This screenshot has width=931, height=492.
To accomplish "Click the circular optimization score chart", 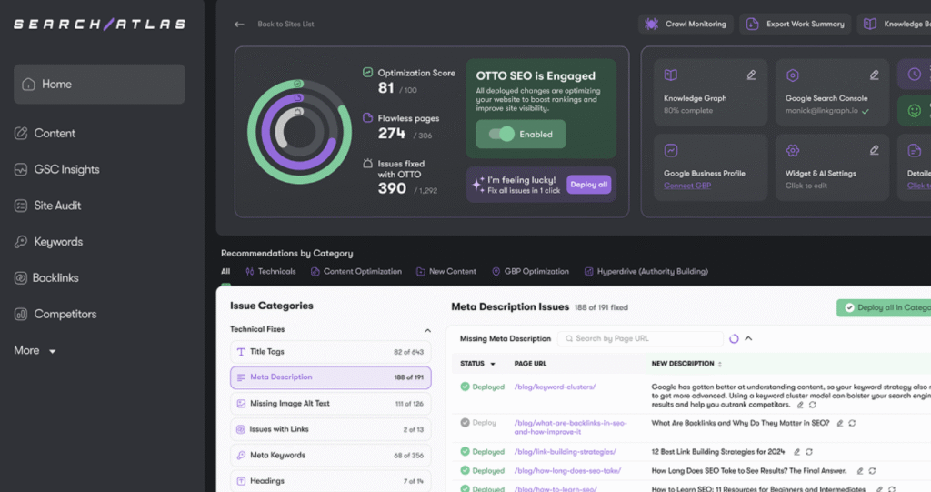I will click(x=299, y=131).
